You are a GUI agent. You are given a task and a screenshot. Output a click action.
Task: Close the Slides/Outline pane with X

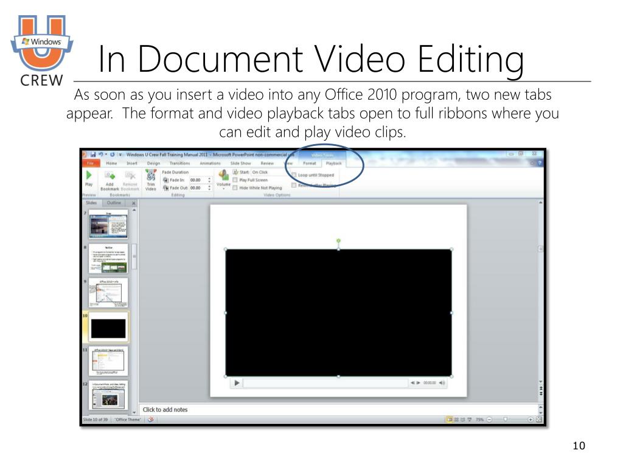(x=133, y=203)
